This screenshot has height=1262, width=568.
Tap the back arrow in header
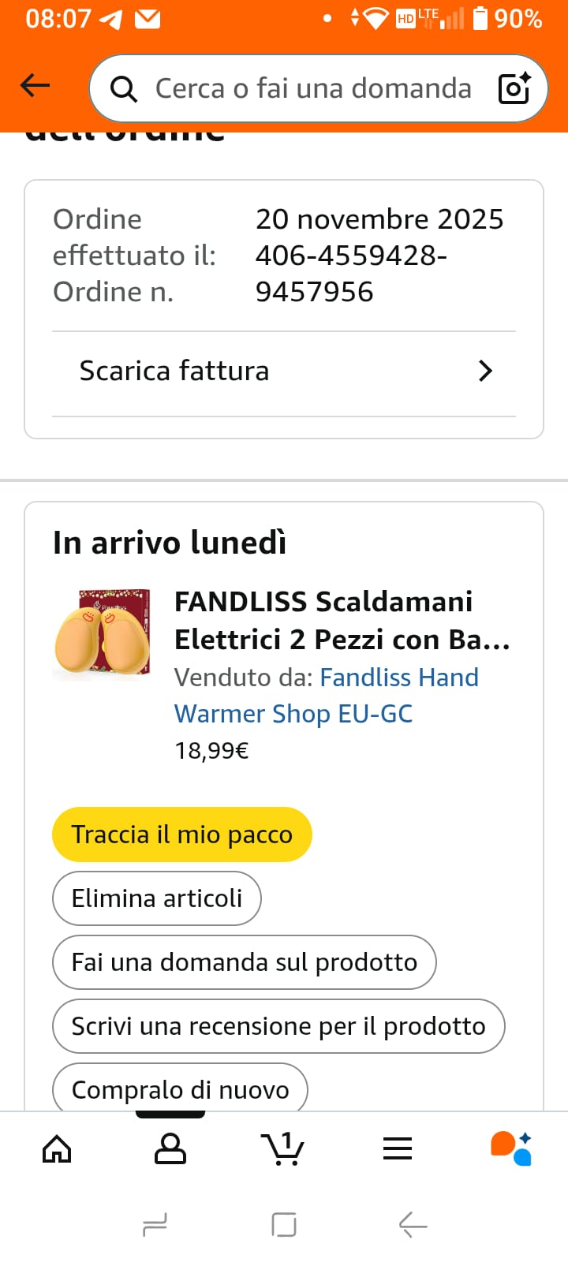point(35,85)
